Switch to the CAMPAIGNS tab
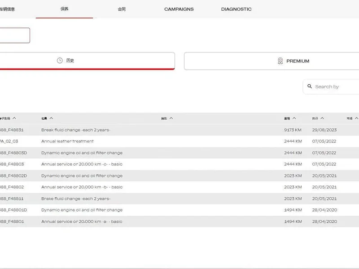Screen dimensions: 359x269 (x=179, y=9)
